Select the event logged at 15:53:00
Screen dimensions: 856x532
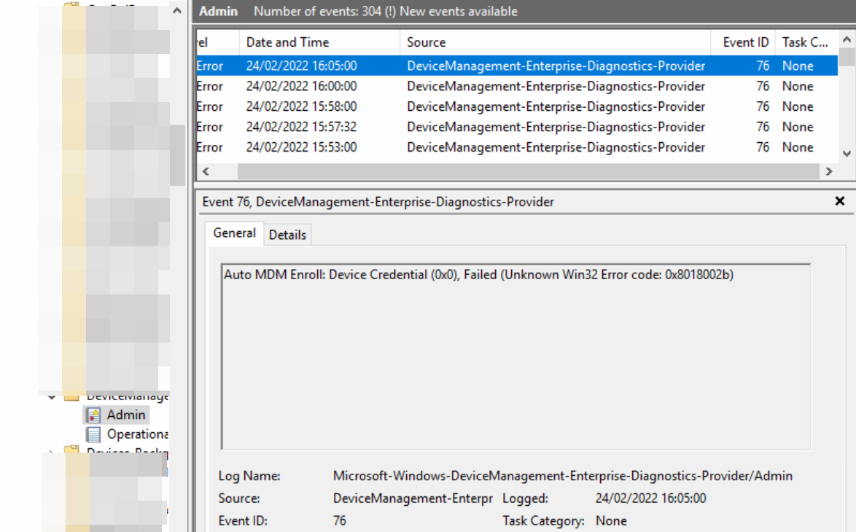[517, 147]
